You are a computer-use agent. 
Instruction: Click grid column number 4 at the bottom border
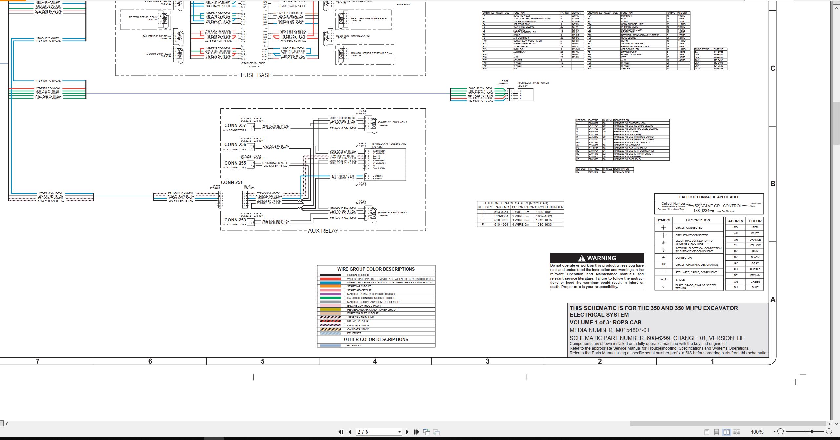click(375, 361)
